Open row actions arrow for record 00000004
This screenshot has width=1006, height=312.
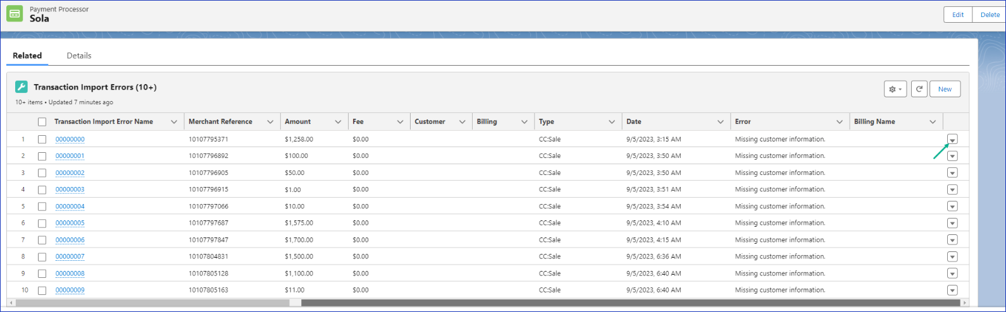952,207
